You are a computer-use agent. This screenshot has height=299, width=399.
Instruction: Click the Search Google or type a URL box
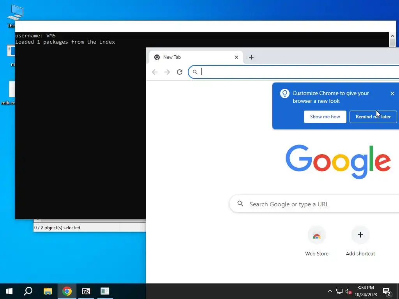click(x=314, y=204)
